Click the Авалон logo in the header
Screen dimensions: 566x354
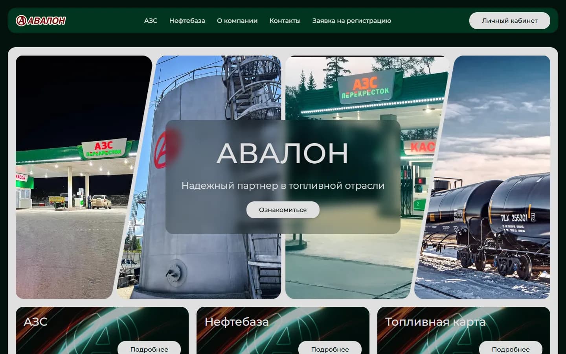[x=41, y=20]
